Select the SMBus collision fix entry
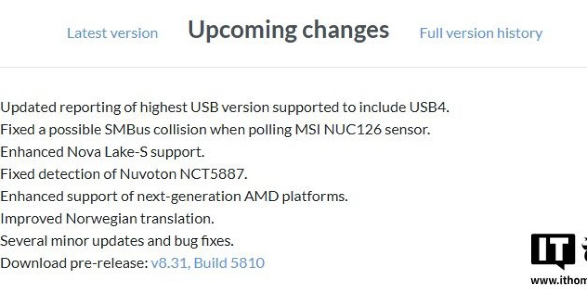 coord(215,130)
